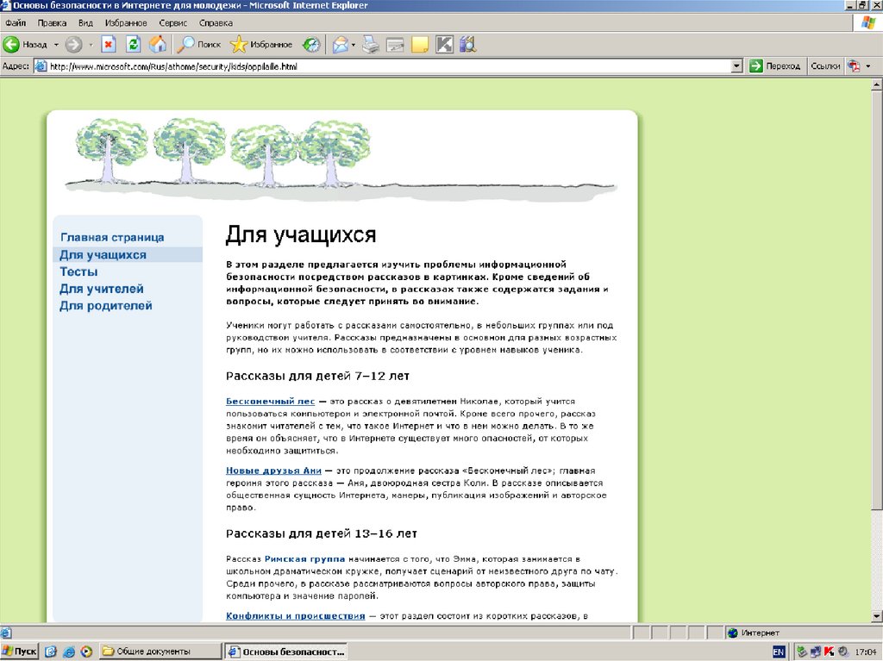Click the address bar URL field
Image resolution: width=883 pixels, height=661 pixels.
pos(389,66)
